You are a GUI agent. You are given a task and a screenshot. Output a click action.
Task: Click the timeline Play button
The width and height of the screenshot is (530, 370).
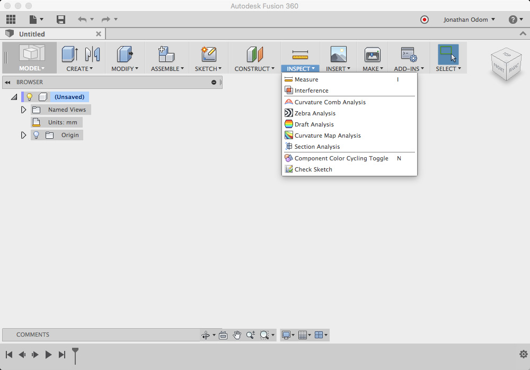tap(48, 355)
